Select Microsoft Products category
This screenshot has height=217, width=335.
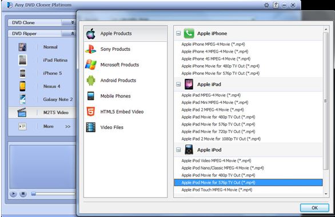(x=125, y=65)
